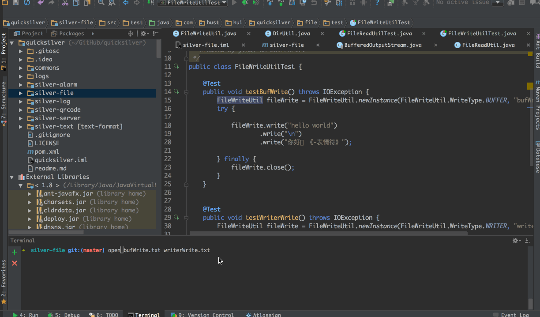Select readme.md in the project tree
This screenshot has height=317, width=540.
pos(47,169)
